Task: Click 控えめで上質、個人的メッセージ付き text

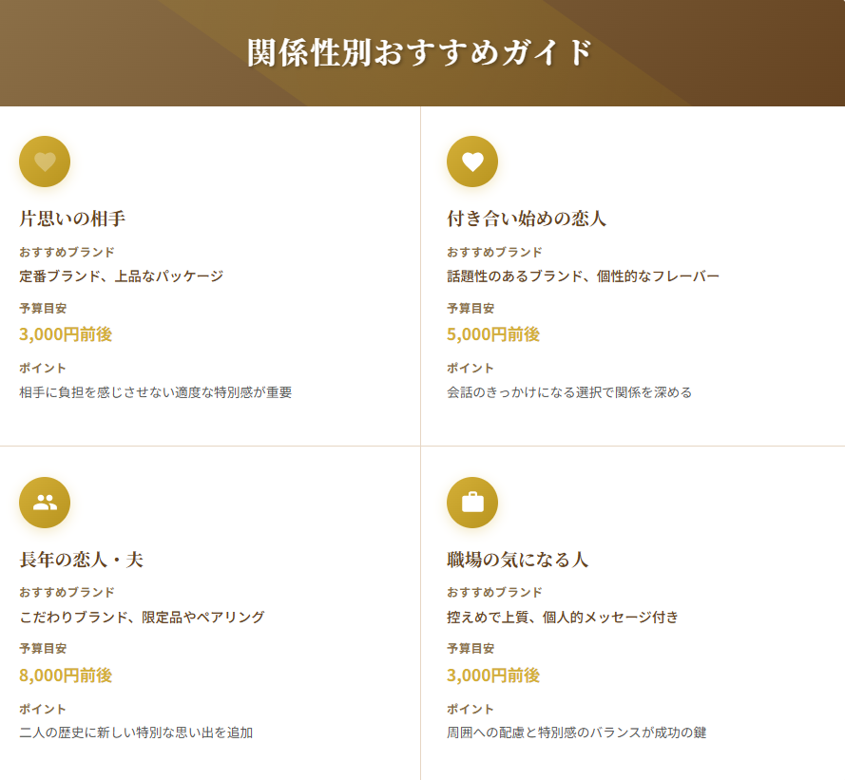Action: click(563, 618)
